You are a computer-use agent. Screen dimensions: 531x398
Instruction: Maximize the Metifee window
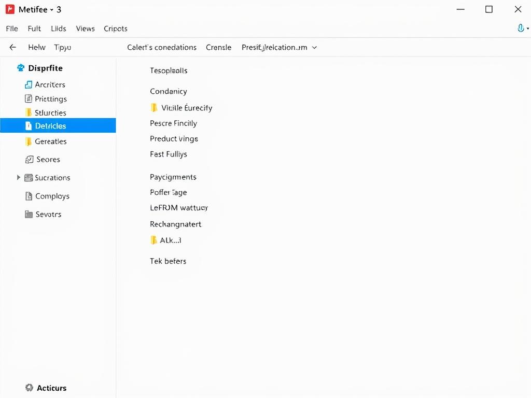(489, 9)
